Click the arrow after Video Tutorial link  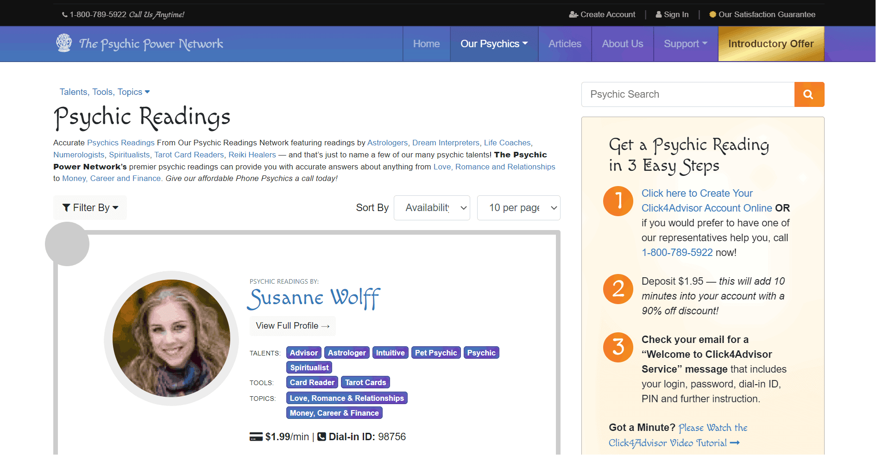pyautogui.click(x=735, y=443)
